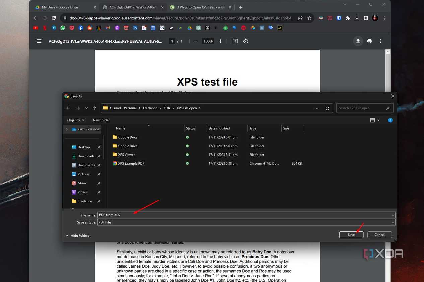Click the Cancel button

[379, 235]
